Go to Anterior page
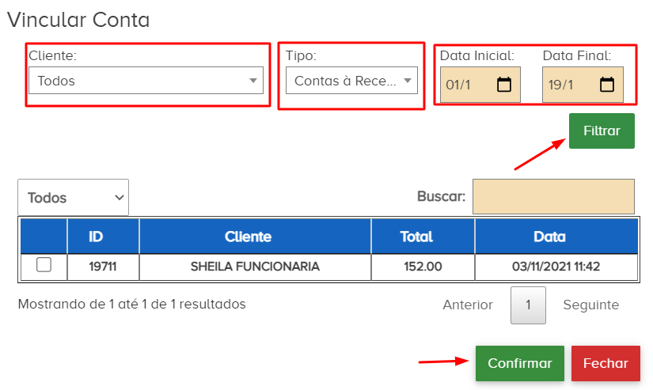The height and width of the screenshot is (390, 653). [x=468, y=305]
